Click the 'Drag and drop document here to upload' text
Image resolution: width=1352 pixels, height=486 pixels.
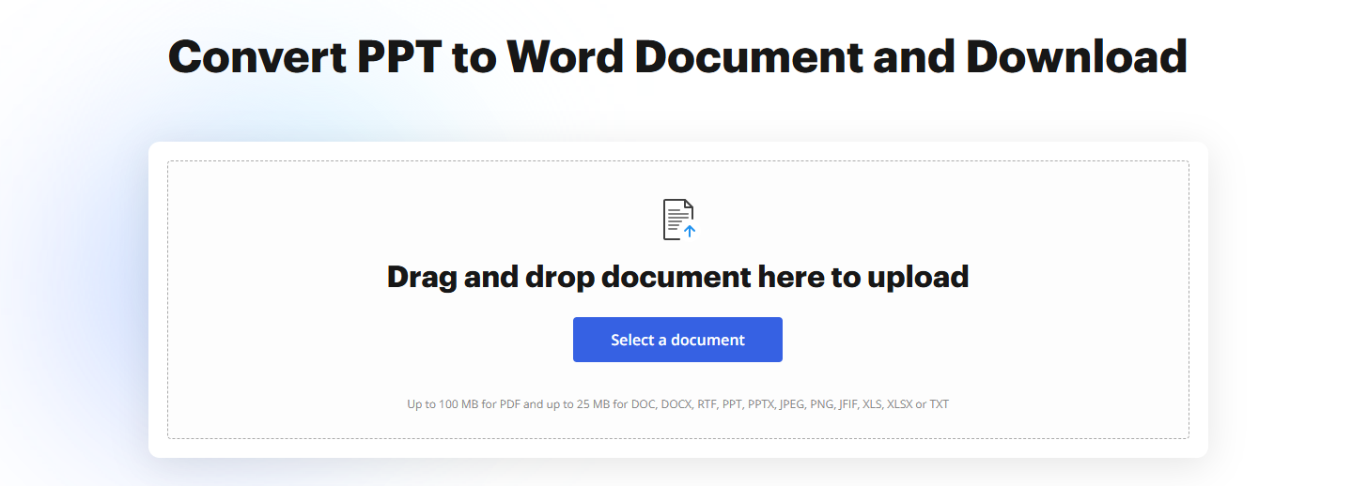677,277
